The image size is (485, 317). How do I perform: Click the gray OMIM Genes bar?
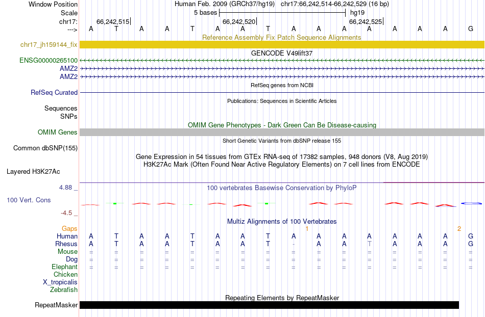click(282, 133)
